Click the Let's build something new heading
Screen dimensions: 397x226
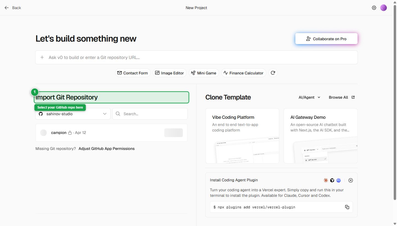tap(86, 39)
